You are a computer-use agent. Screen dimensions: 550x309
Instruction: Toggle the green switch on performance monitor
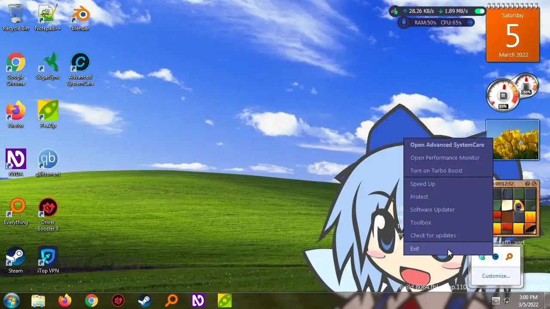click(x=480, y=11)
